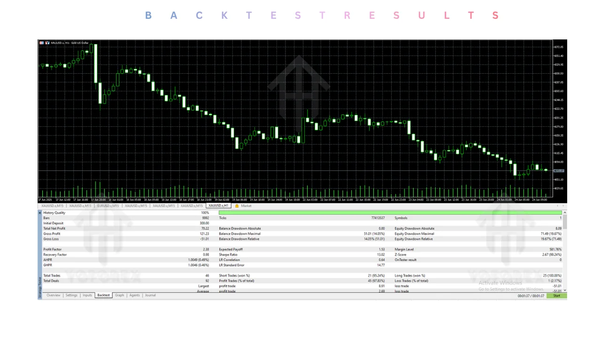601x338 pixels.
Task: Click the elapsed time 00:01:37 / 00:01:37
Action: [x=531, y=296]
